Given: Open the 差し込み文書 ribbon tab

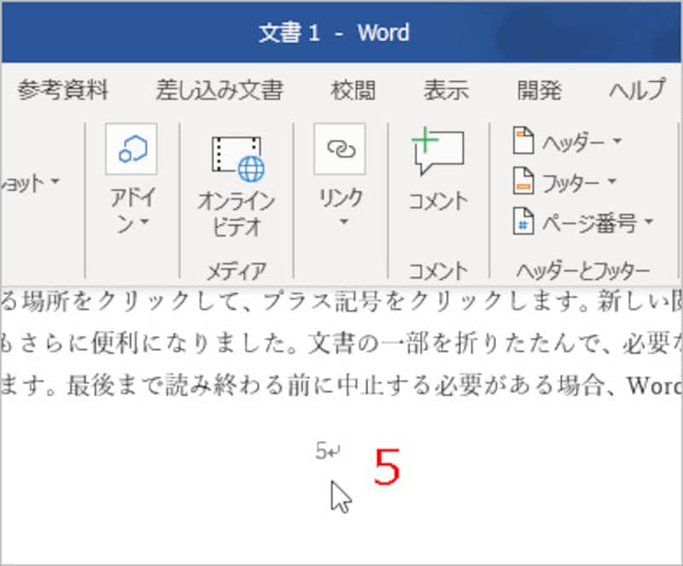Looking at the screenshot, I should click(x=219, y=90).
